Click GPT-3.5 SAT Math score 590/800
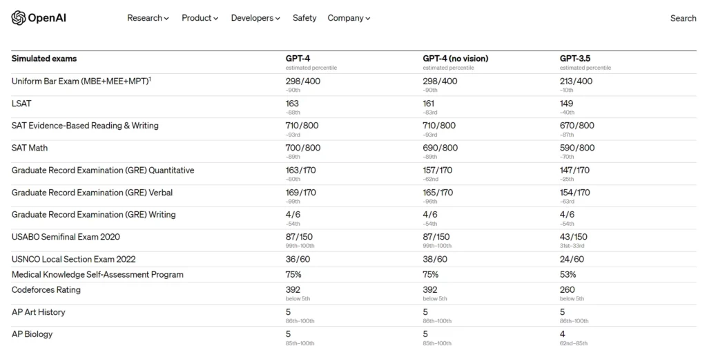This screenshot has width=707, height=346. (577, 148)
